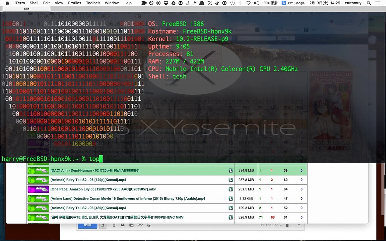This screenshot has width=386, height=241.
Task: Open Fairy Tail S2 96 720p link
Action: click(88, 180)
